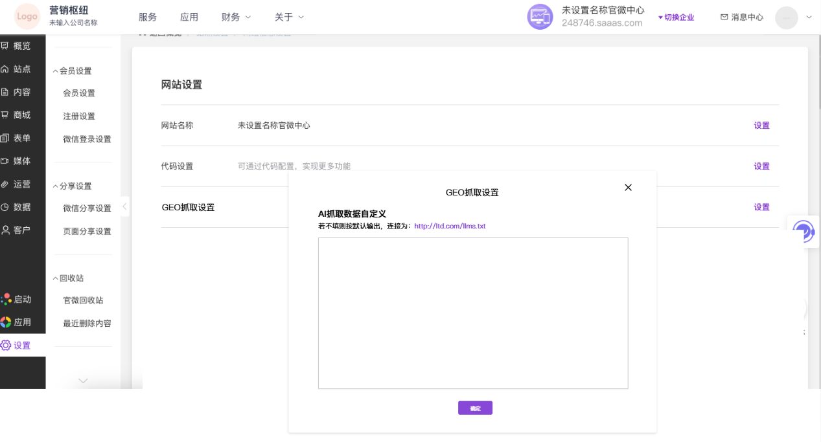Image resolution: width=821 pixels, height=442 pixels.
Task: Open 服务 in top navigation
Action: click(148, 17)
